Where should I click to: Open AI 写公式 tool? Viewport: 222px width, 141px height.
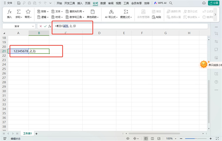[x=111, y=14]
